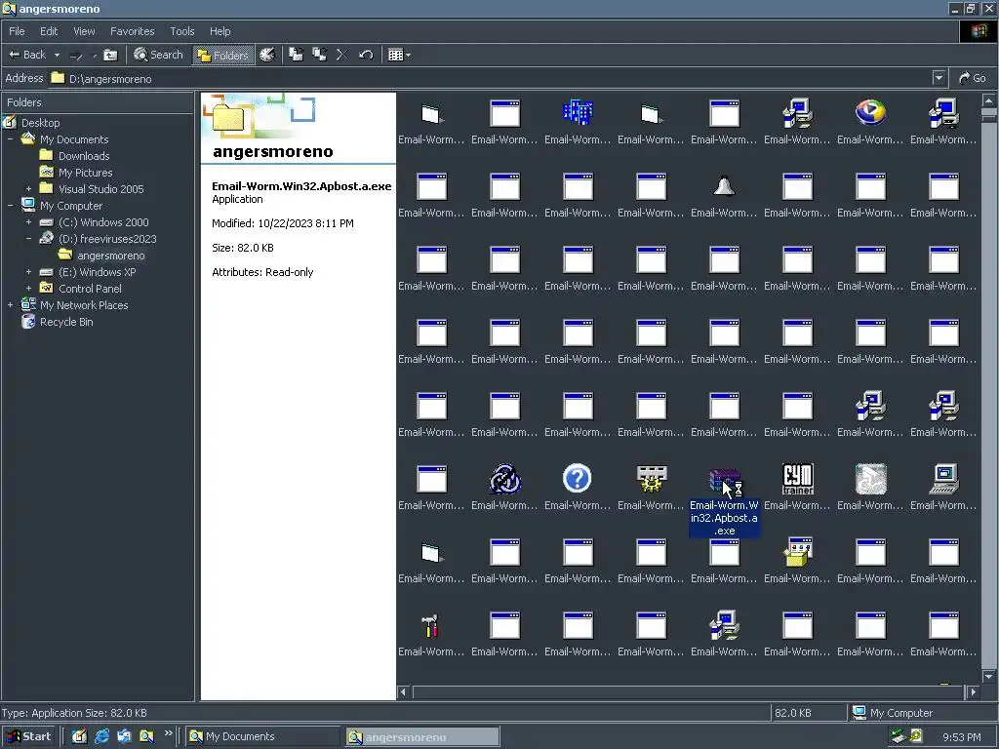Click the Back arrow toolbar button
Screen dimensions: 999x749
click(26, 56)
